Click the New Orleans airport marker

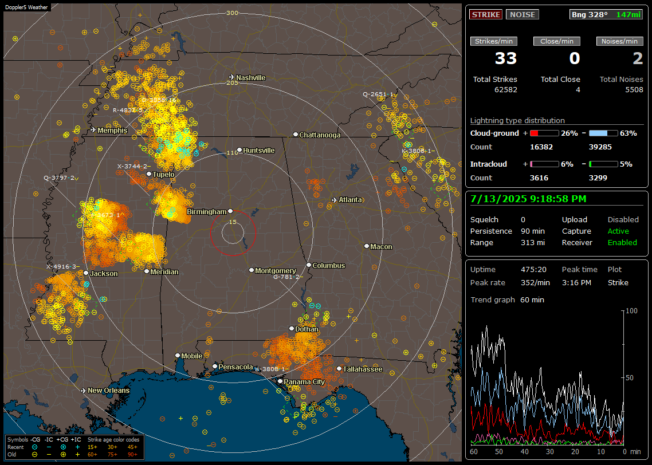(84, 391)
